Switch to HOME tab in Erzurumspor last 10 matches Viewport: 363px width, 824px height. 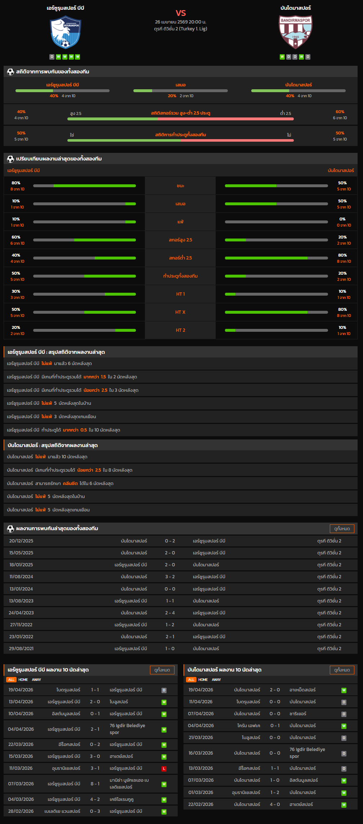pos(23,680)
